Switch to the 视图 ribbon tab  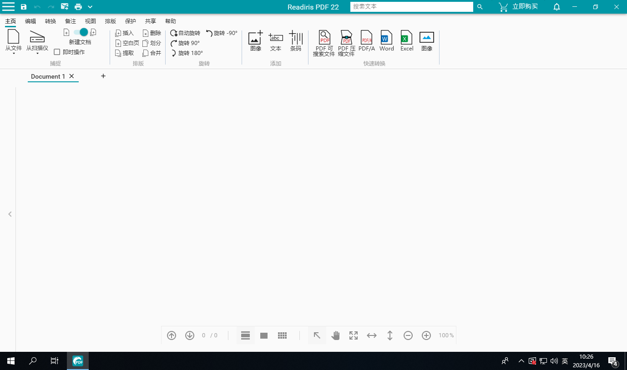[91, 21]
